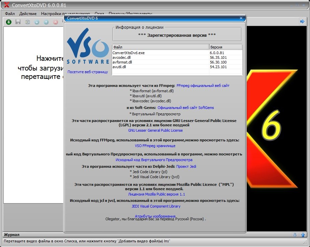Click the green Add video file icon

[x=8, y=22]
